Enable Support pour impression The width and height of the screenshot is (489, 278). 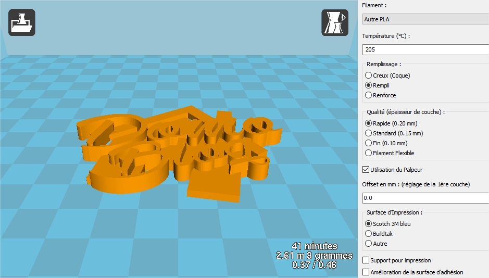click(x=366, y=260)
